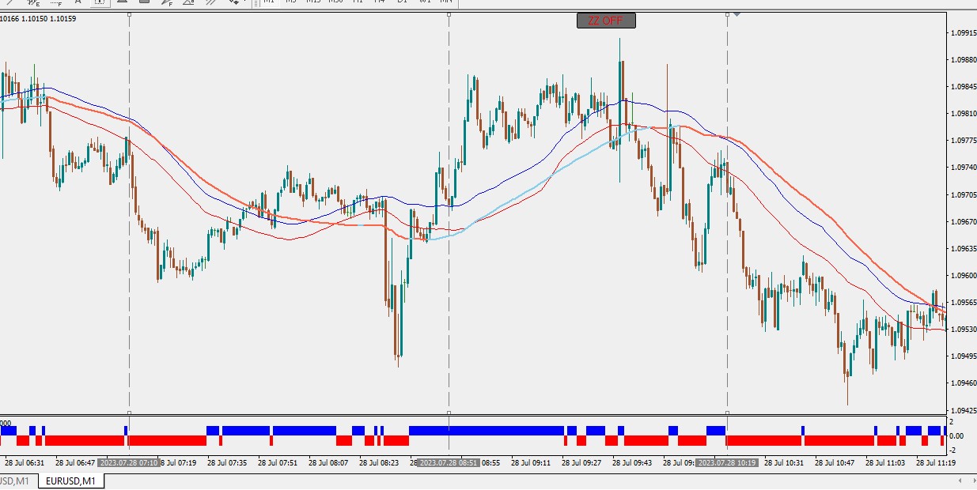This screenshot has width=977, height=490.
Task: Click the 1.09915 price label
Action: point(962,32)
